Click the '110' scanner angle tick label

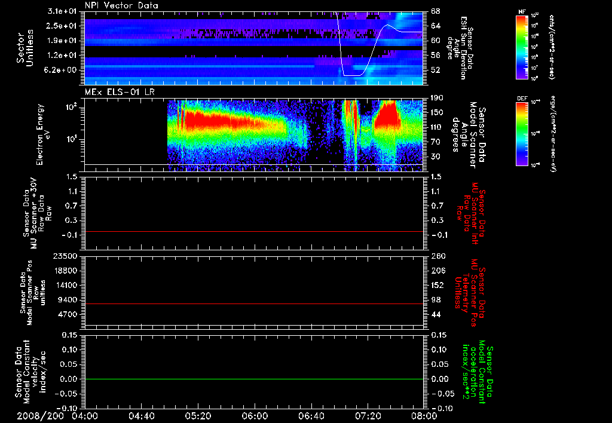click(x=437, y=127)
